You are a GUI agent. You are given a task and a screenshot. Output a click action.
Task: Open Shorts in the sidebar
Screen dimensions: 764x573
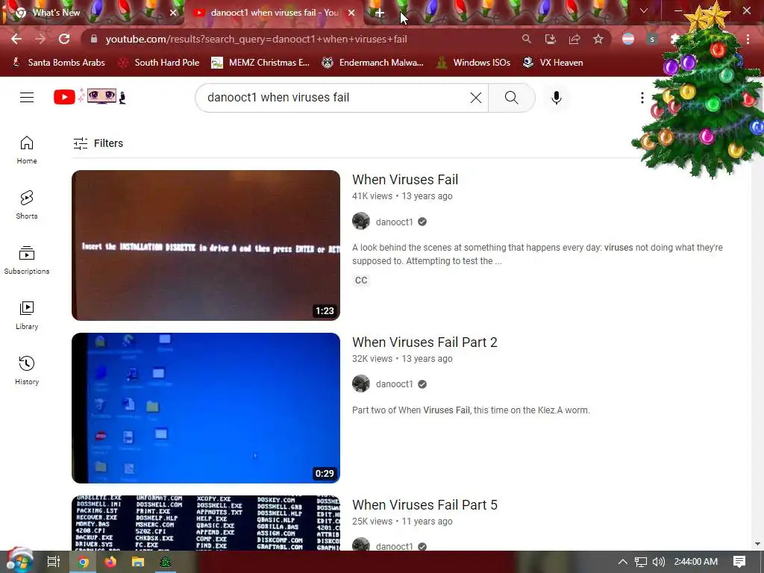[27, 205]
